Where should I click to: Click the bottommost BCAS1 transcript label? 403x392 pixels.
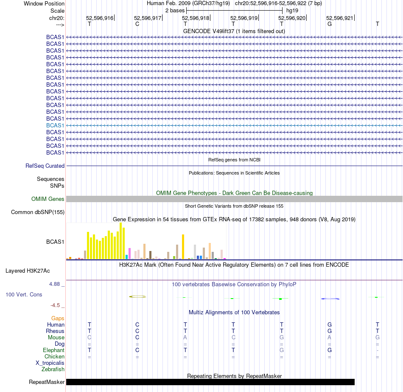coord(55,152)
